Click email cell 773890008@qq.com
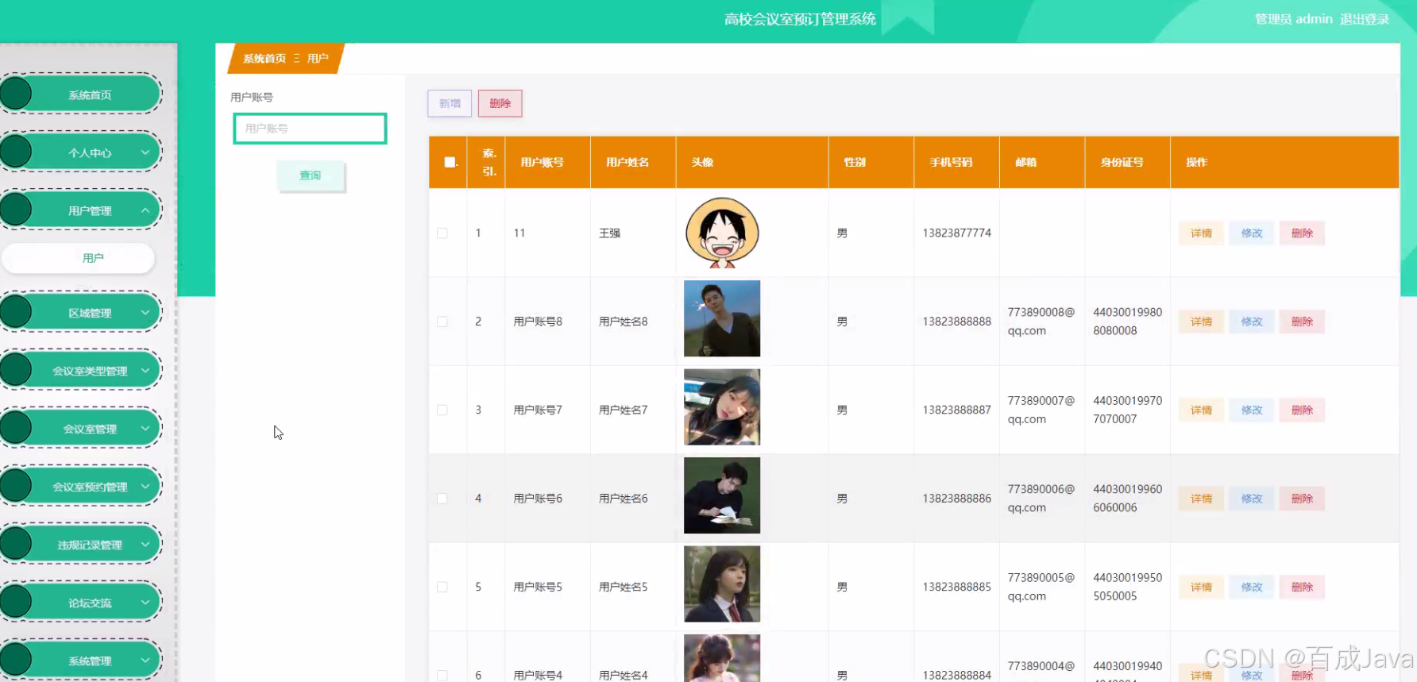This screenshot has width=1417, height=682. [1041, 322]
